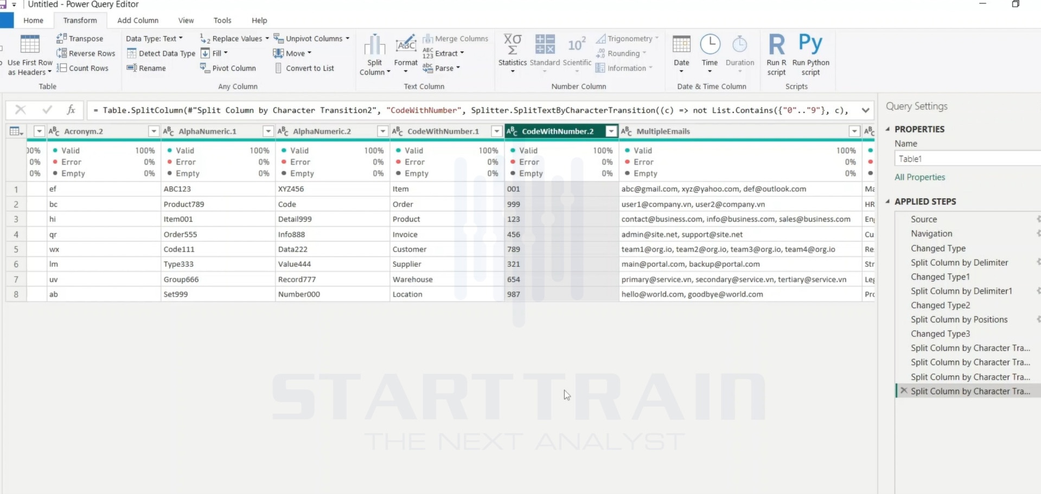
Task: Open the Statistics icon menu
Action: [512, 54]
